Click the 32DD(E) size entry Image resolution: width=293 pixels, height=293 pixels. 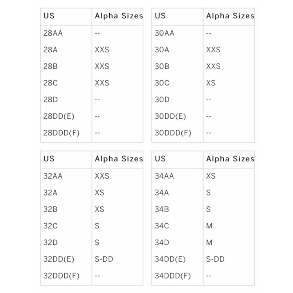tap(59, 259)
